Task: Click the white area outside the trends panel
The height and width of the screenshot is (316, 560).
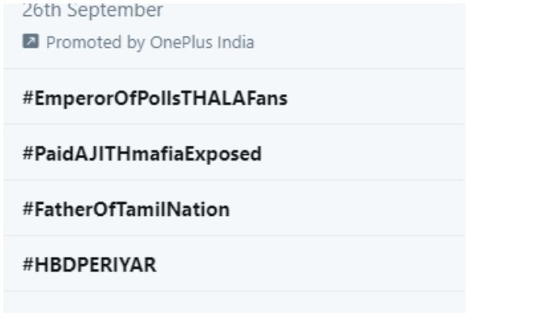Action: tap(511, 158)
